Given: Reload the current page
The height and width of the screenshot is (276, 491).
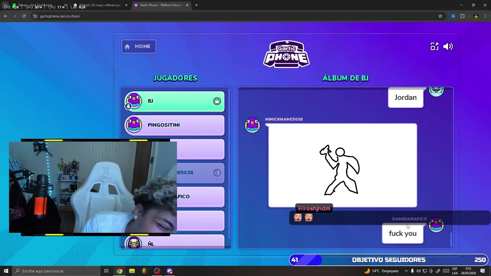Looking at the screenshot, I should point(24,16).
